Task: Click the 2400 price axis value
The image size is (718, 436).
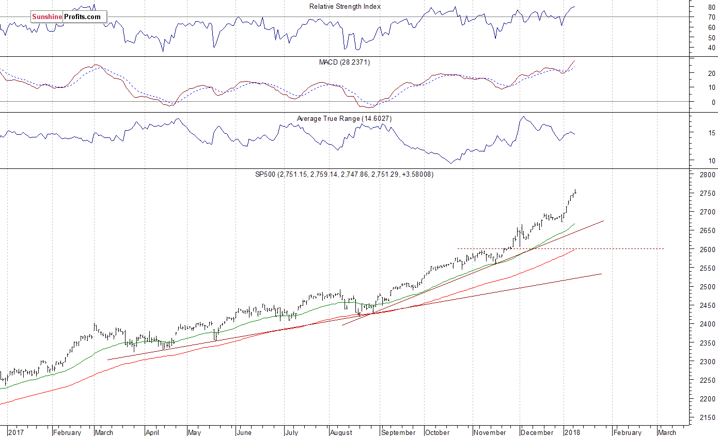Action: pos(708,324)
